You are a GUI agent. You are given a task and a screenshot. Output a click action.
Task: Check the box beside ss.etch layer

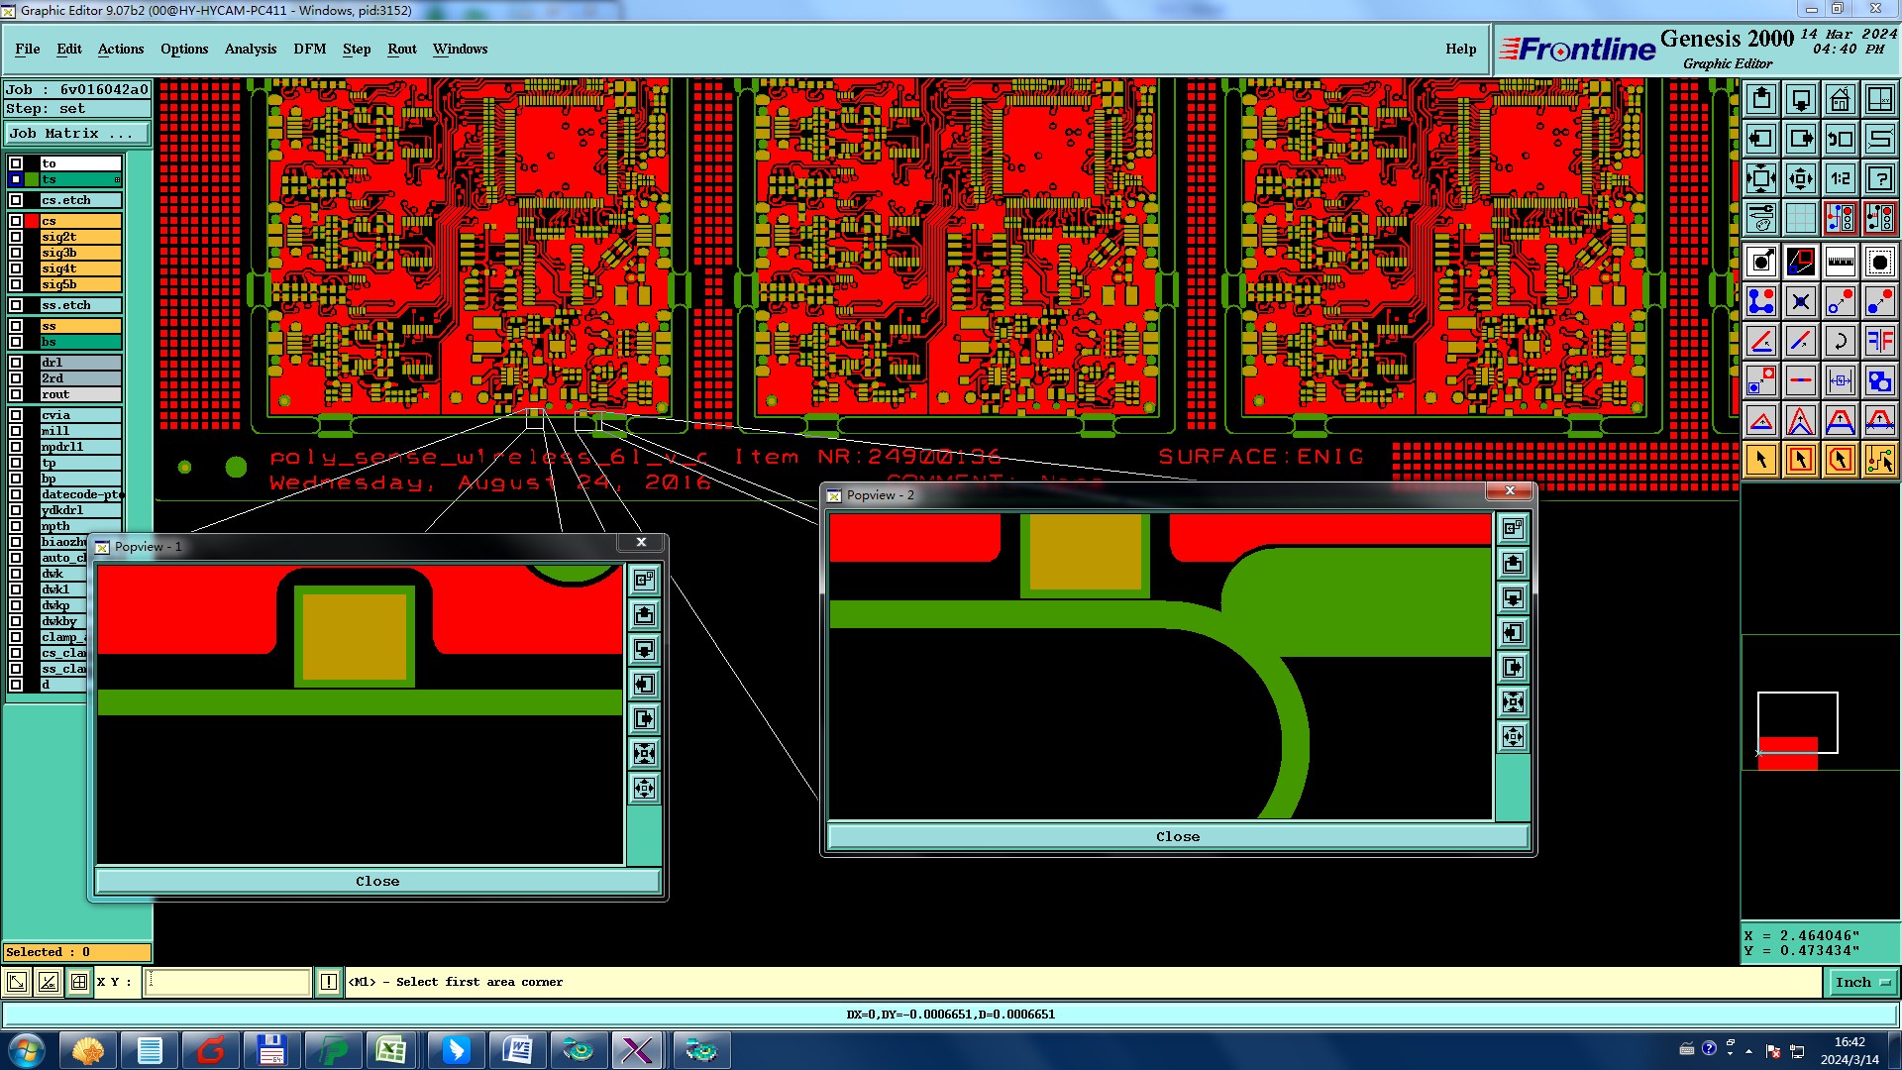point(16,305)
